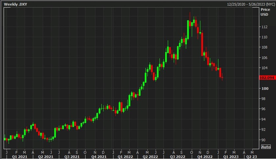276x159 pixels.
Task: Select the Q2 2021 quarter label
Action: 46,157
